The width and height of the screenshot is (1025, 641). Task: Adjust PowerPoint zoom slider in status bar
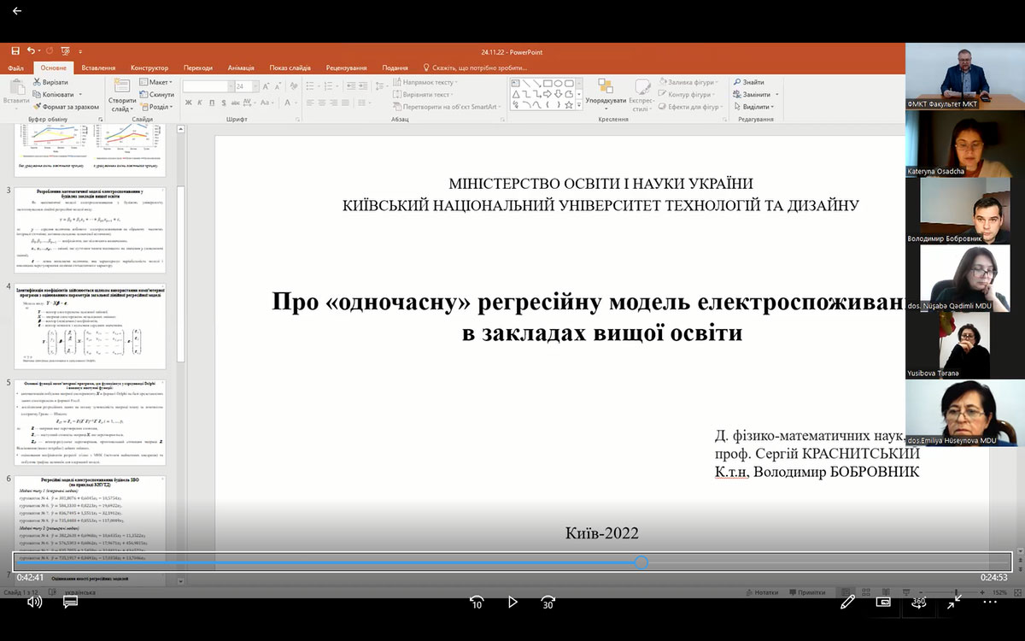coord(955,592)
